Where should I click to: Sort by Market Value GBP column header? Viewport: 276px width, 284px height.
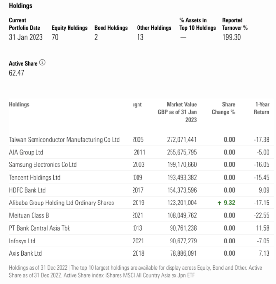tap(177, 112)
